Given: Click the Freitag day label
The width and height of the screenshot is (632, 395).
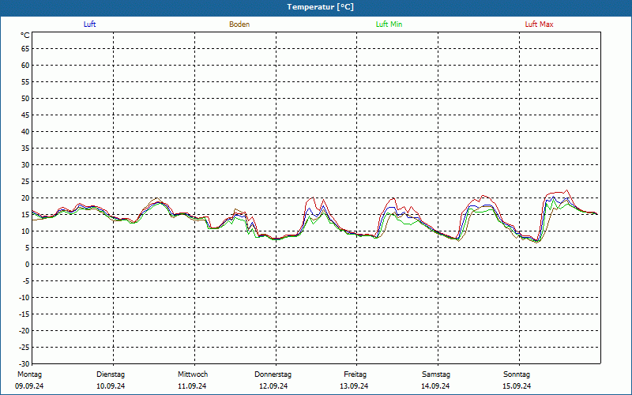Looking at the screenshot, I should (355, 374).
